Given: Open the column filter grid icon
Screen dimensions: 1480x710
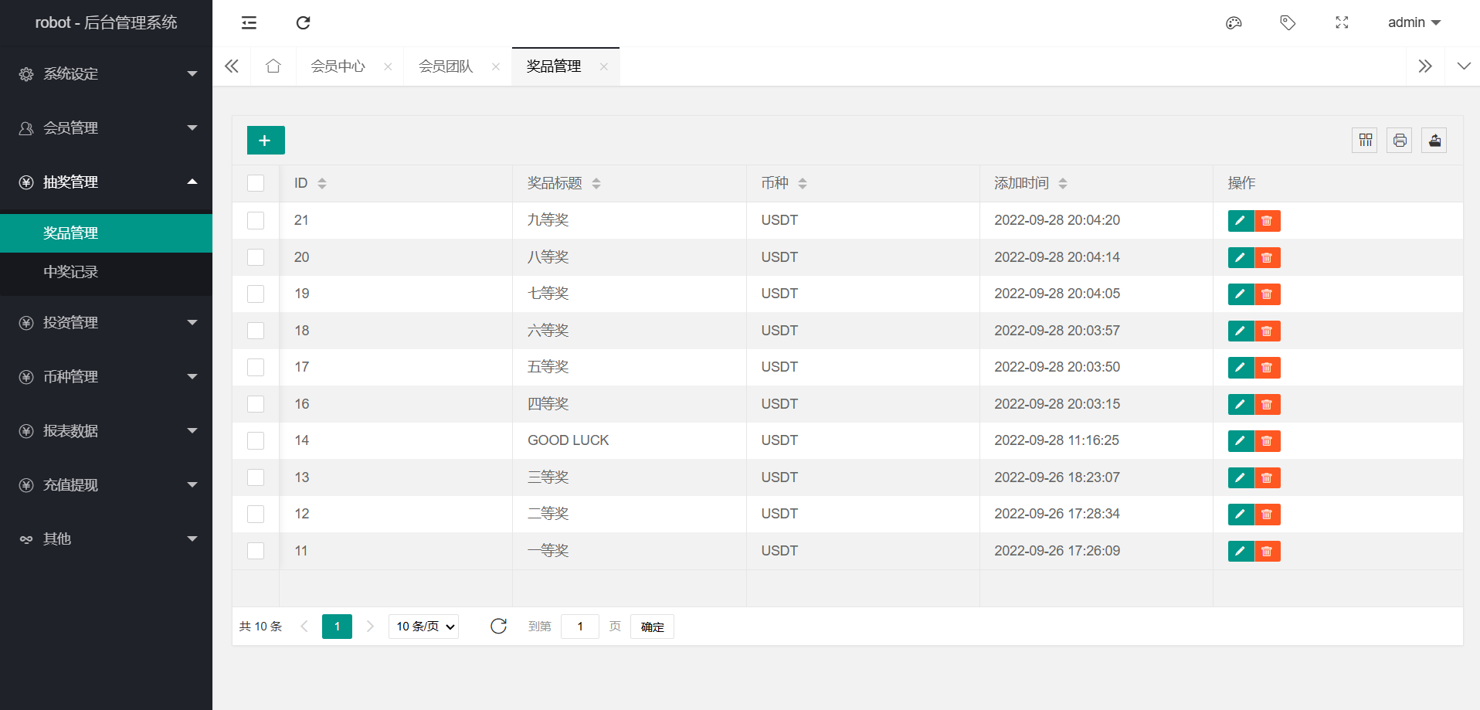Looking at the screenshot, I should click(x=1365, y=141).
